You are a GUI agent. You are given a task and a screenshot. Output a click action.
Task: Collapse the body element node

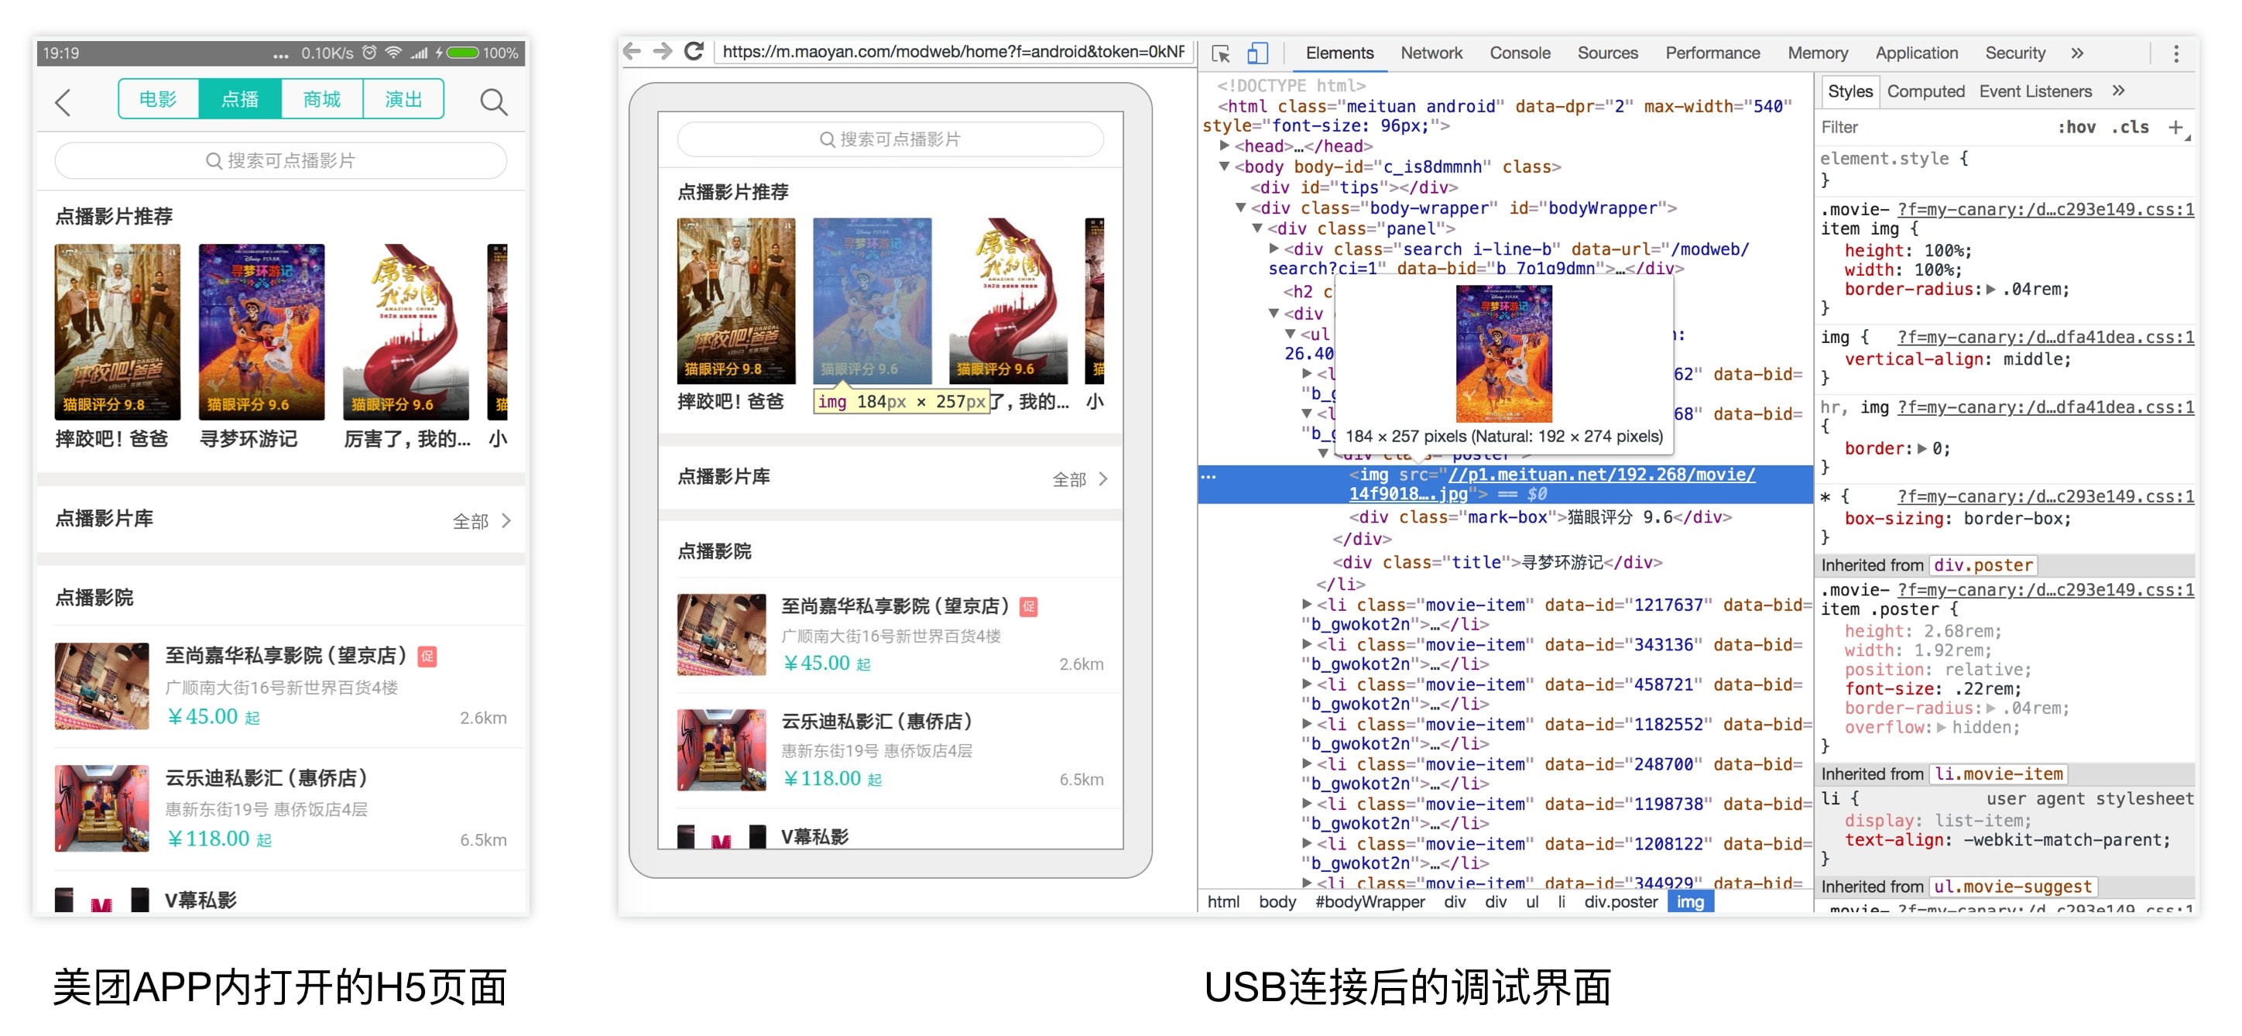pyautogui.click(x=1225, y=166)
